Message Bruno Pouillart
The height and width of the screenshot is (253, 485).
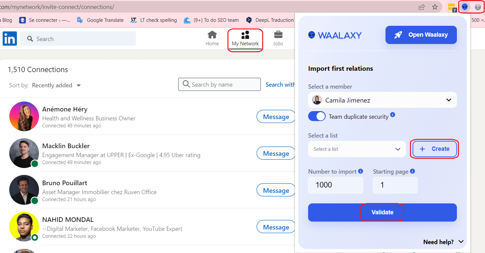pyautogui.click(x=276, y=190)
